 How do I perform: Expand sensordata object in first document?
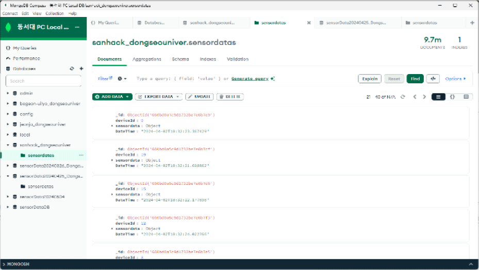pyautogui.click(x=112, y=126)
